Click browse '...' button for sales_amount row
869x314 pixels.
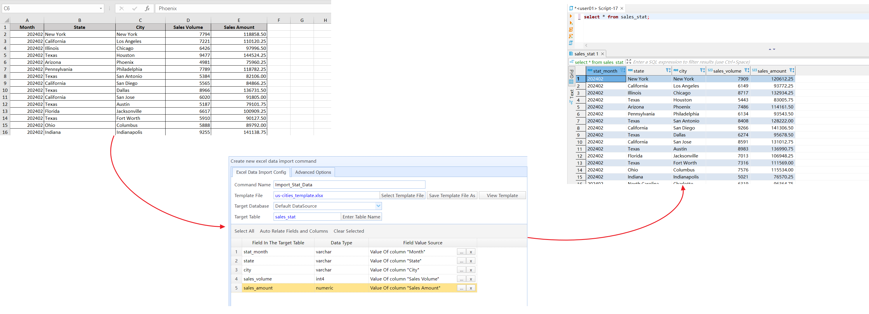pos(461,288)
